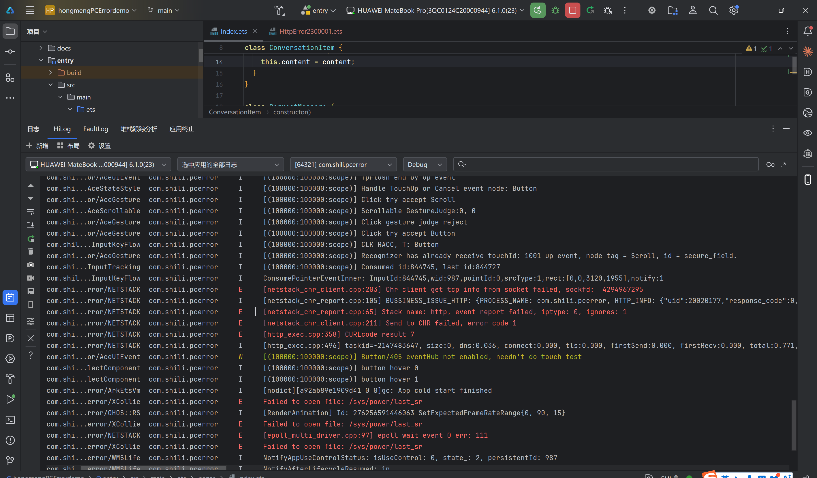
Task: Toggle case sensitive Cc search option
Action: pyautogui.click(x=770, y=165)
